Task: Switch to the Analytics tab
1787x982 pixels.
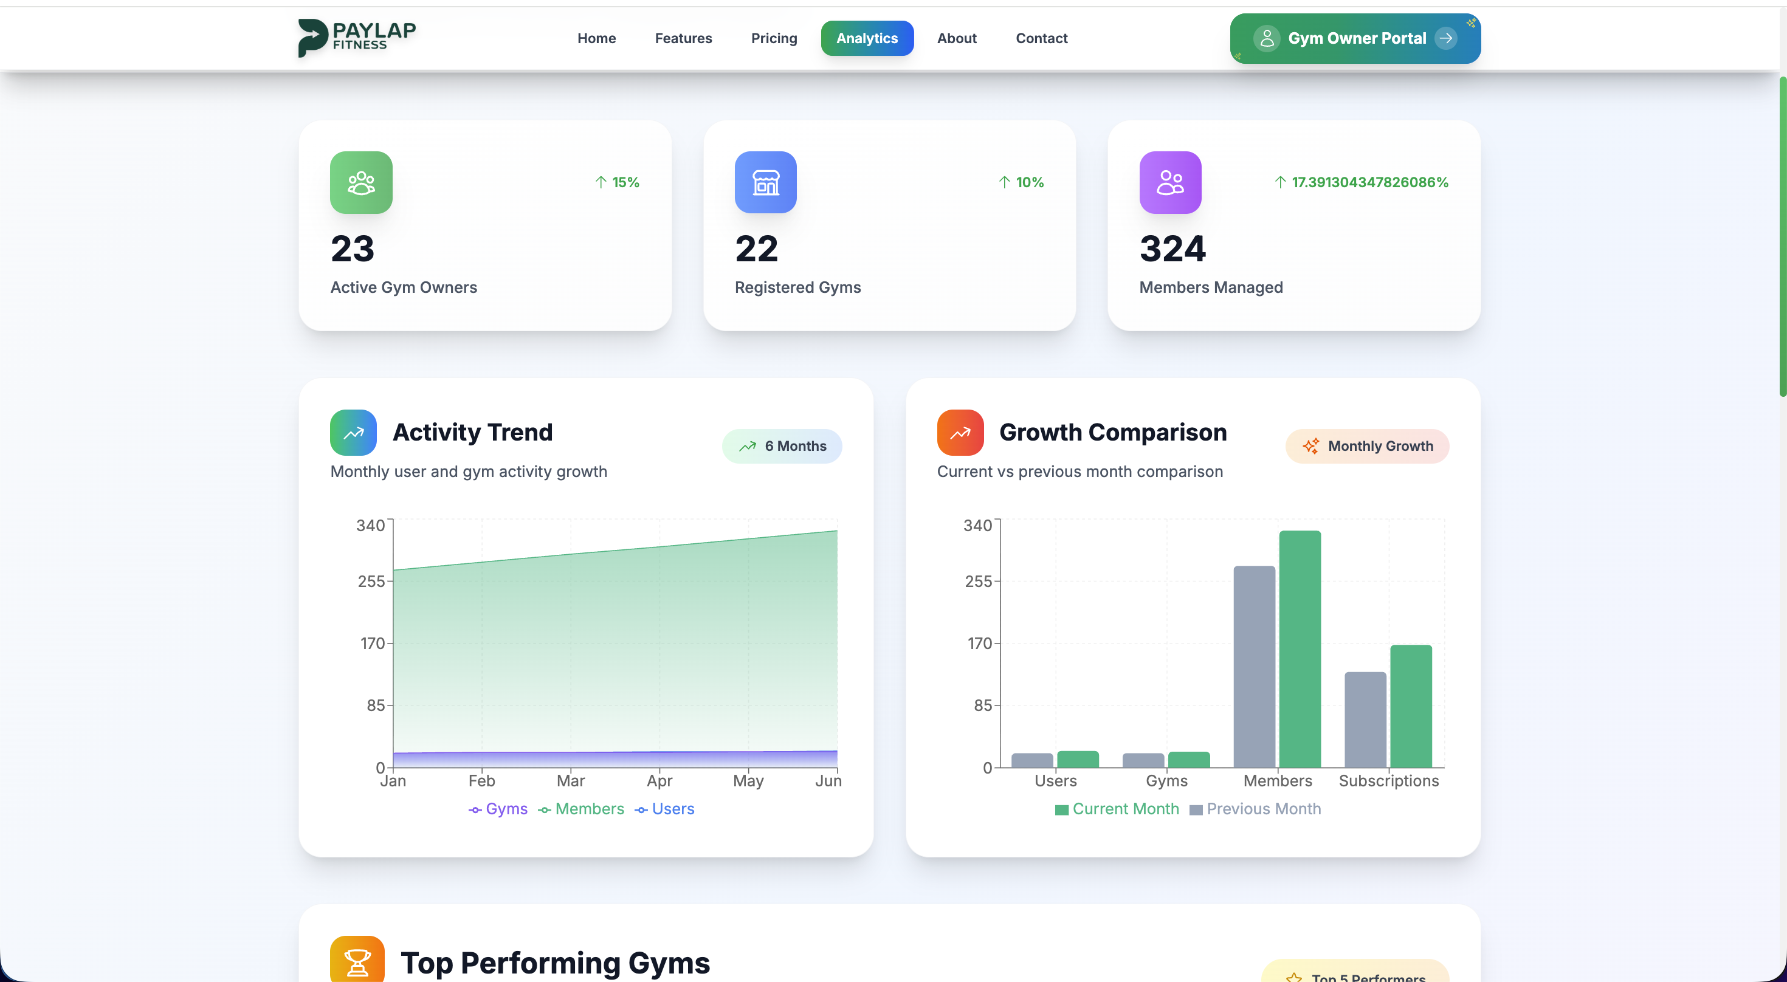Action: tap(866, 38)
